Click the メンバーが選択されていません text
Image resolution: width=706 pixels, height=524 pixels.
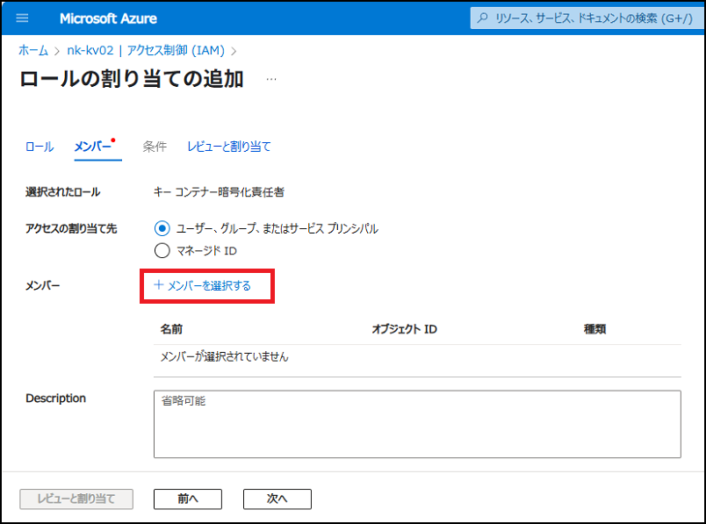pyautogui.click(x=224, y=356)
